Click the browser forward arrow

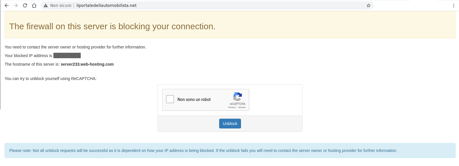click(16, 5)
